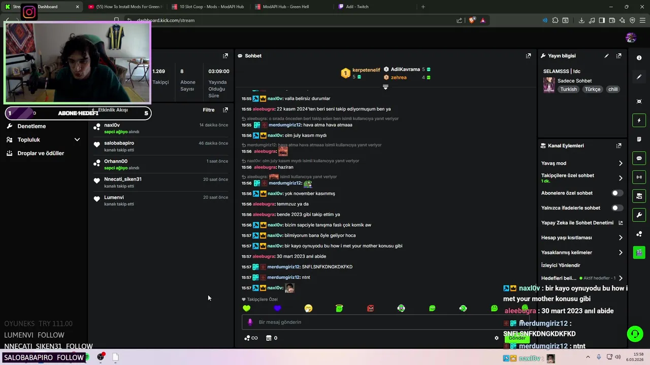Click the browser address bar
Screen dimensions: 650x365
pos(292,20)
